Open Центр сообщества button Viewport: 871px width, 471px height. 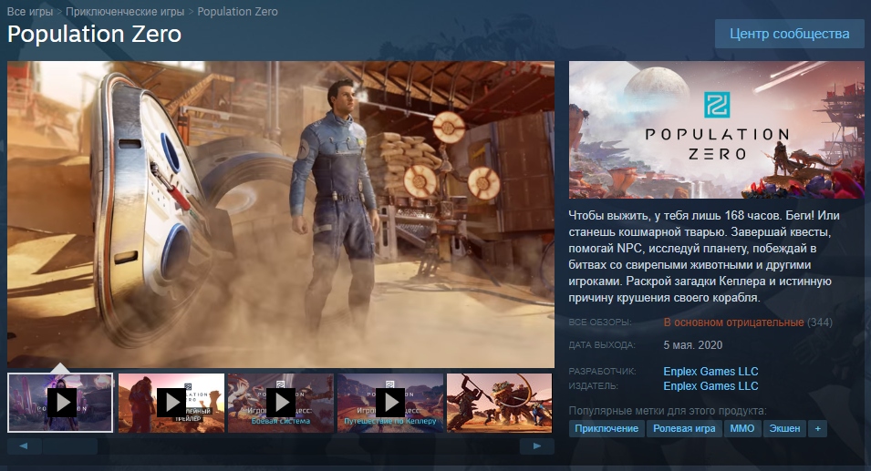tap(789, 34)
